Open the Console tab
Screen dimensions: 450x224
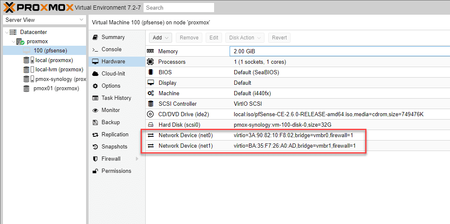(x=111, y=49)
